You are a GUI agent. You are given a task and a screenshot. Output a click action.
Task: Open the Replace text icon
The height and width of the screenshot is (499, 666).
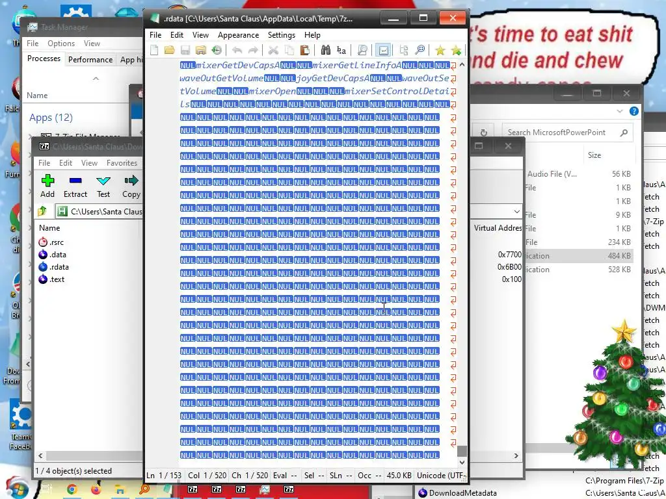[341, 51]
